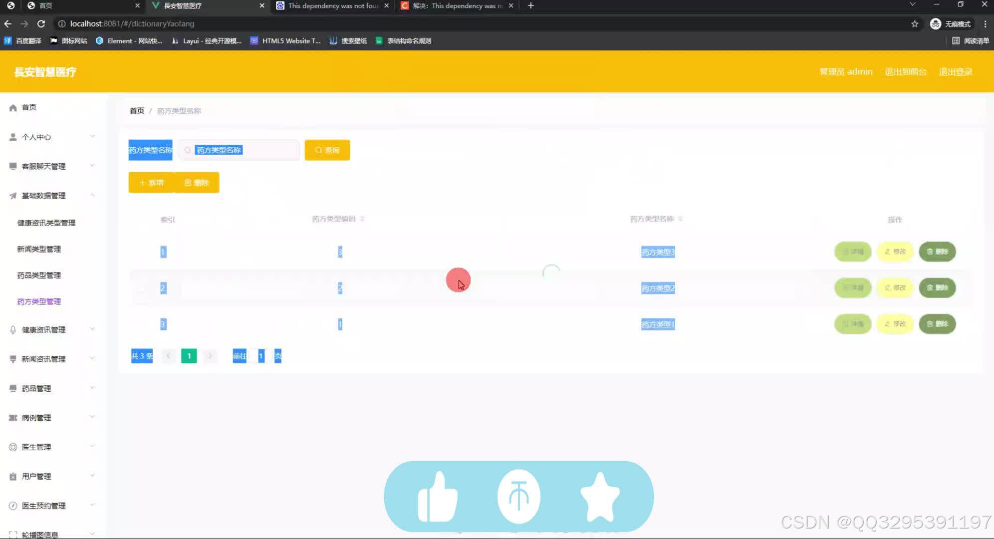Viewport: 994px width, 539px height.
Task: Click the home icon in the sidebar
Action: tap(13, 108)
